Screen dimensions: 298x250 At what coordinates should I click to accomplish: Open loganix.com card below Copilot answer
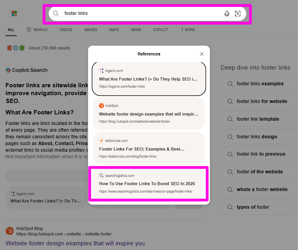coord(46,198)
